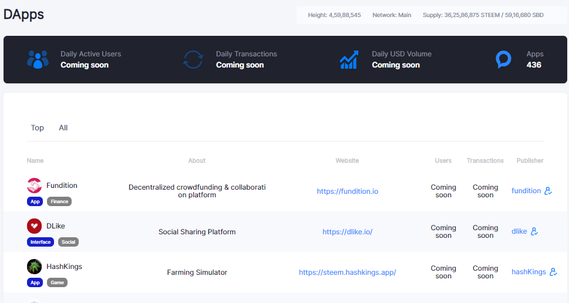Click the Social tag under DLike
The height and width of the screenshot is (303, 569).
pyautogui.click(x=68, y=242)
